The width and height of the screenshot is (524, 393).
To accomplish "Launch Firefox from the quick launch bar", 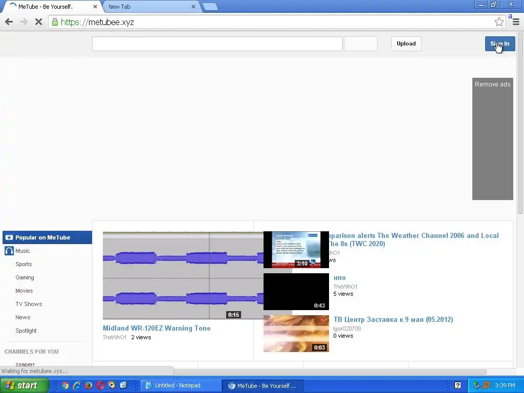I will tap(89, 385).
